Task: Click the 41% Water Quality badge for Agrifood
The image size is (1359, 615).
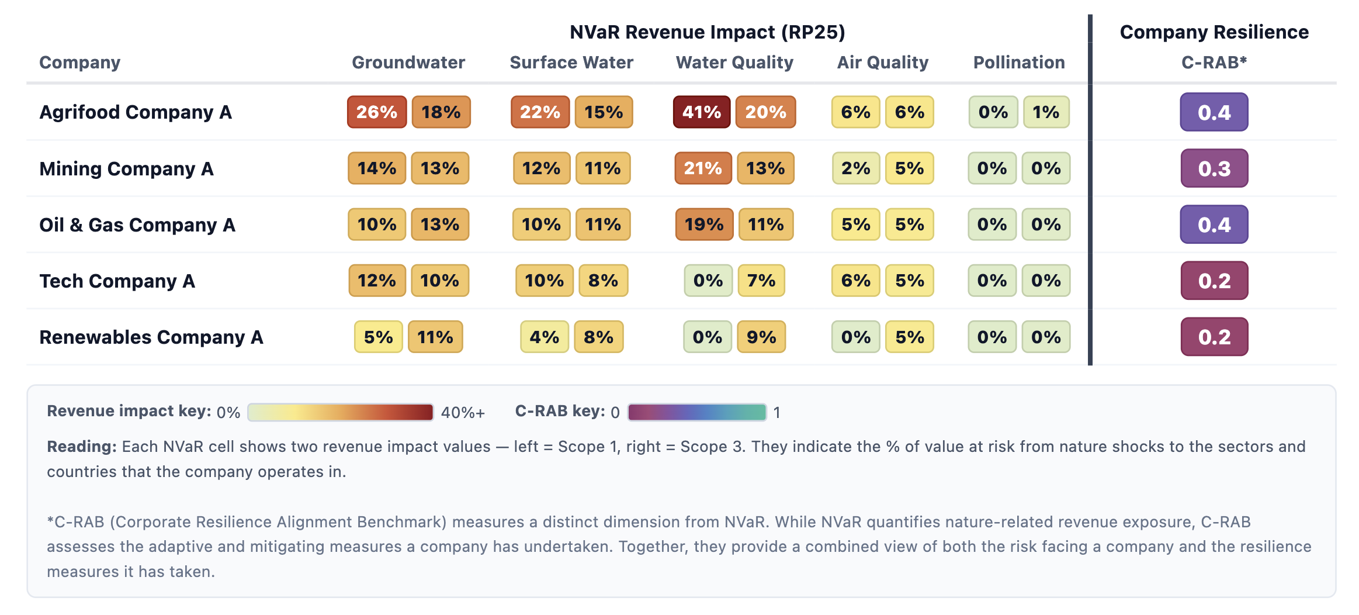Action: click(x=701, y=112)
